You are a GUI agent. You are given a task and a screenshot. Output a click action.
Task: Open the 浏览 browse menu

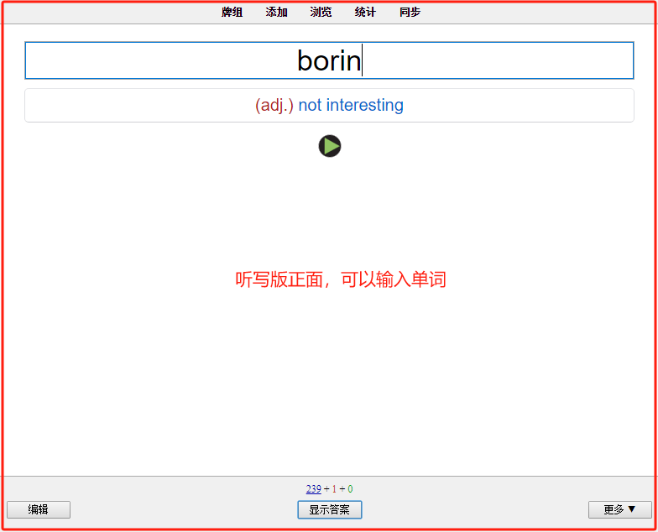click(x=321, y=12)
